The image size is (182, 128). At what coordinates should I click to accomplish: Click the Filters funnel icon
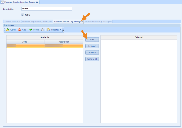[31, 30]
